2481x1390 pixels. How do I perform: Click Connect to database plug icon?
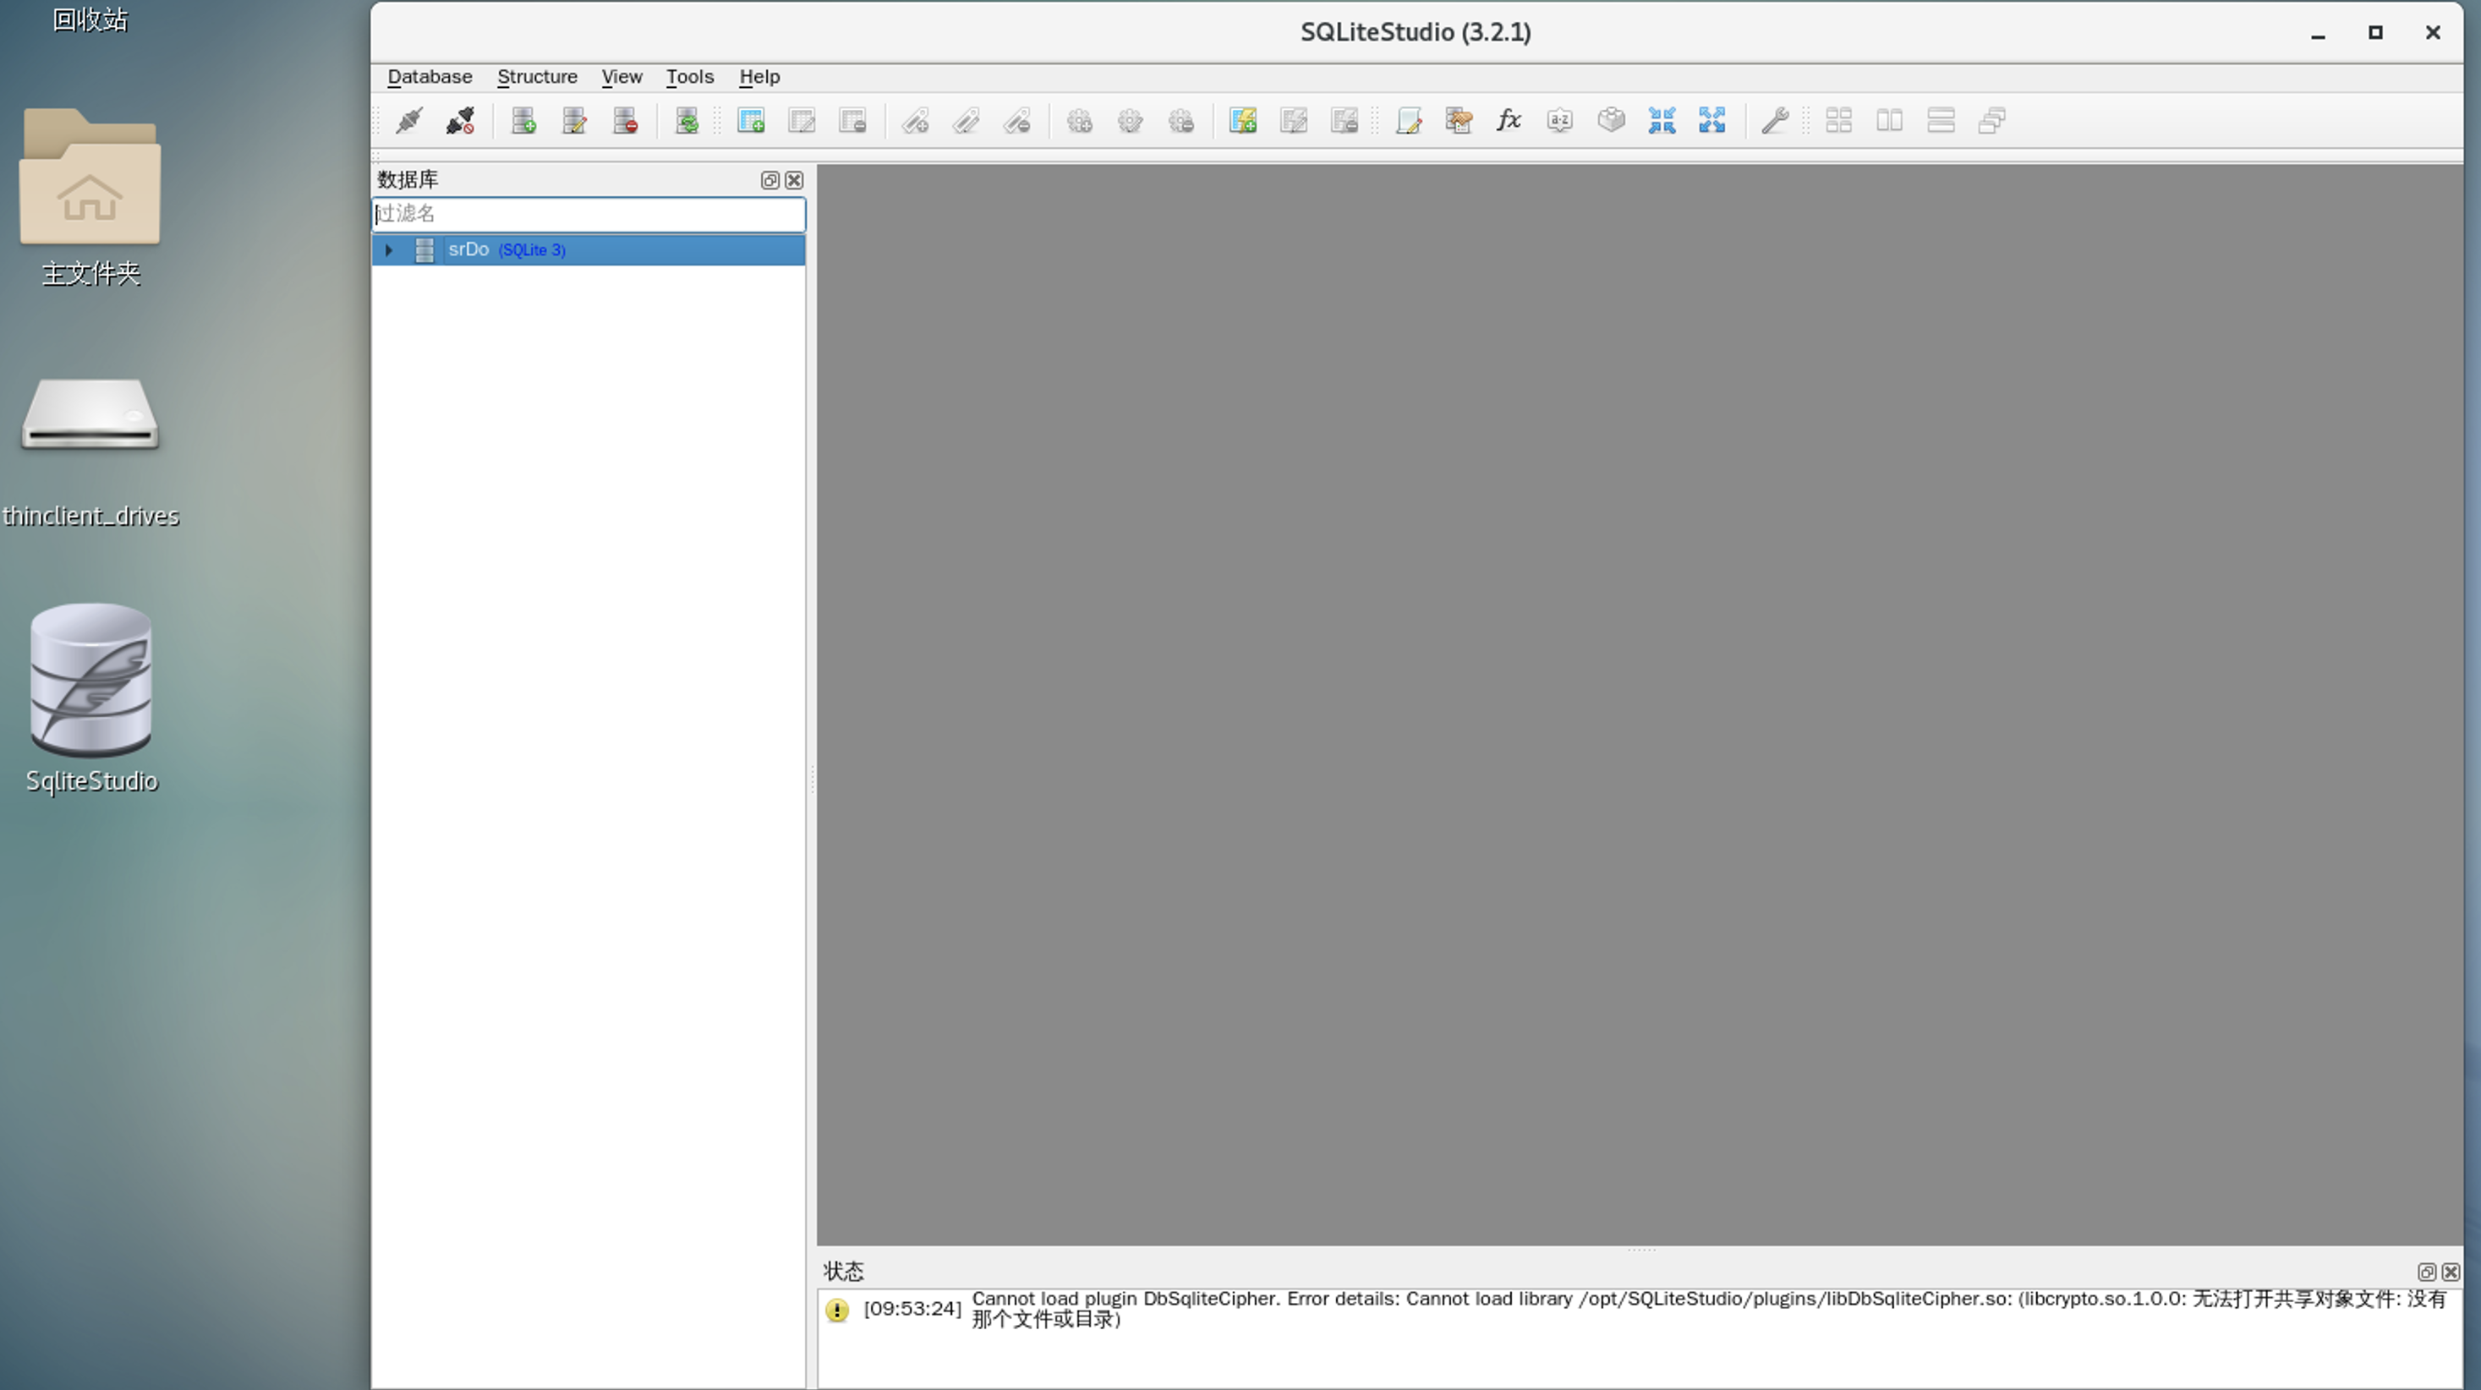(408, 122)
